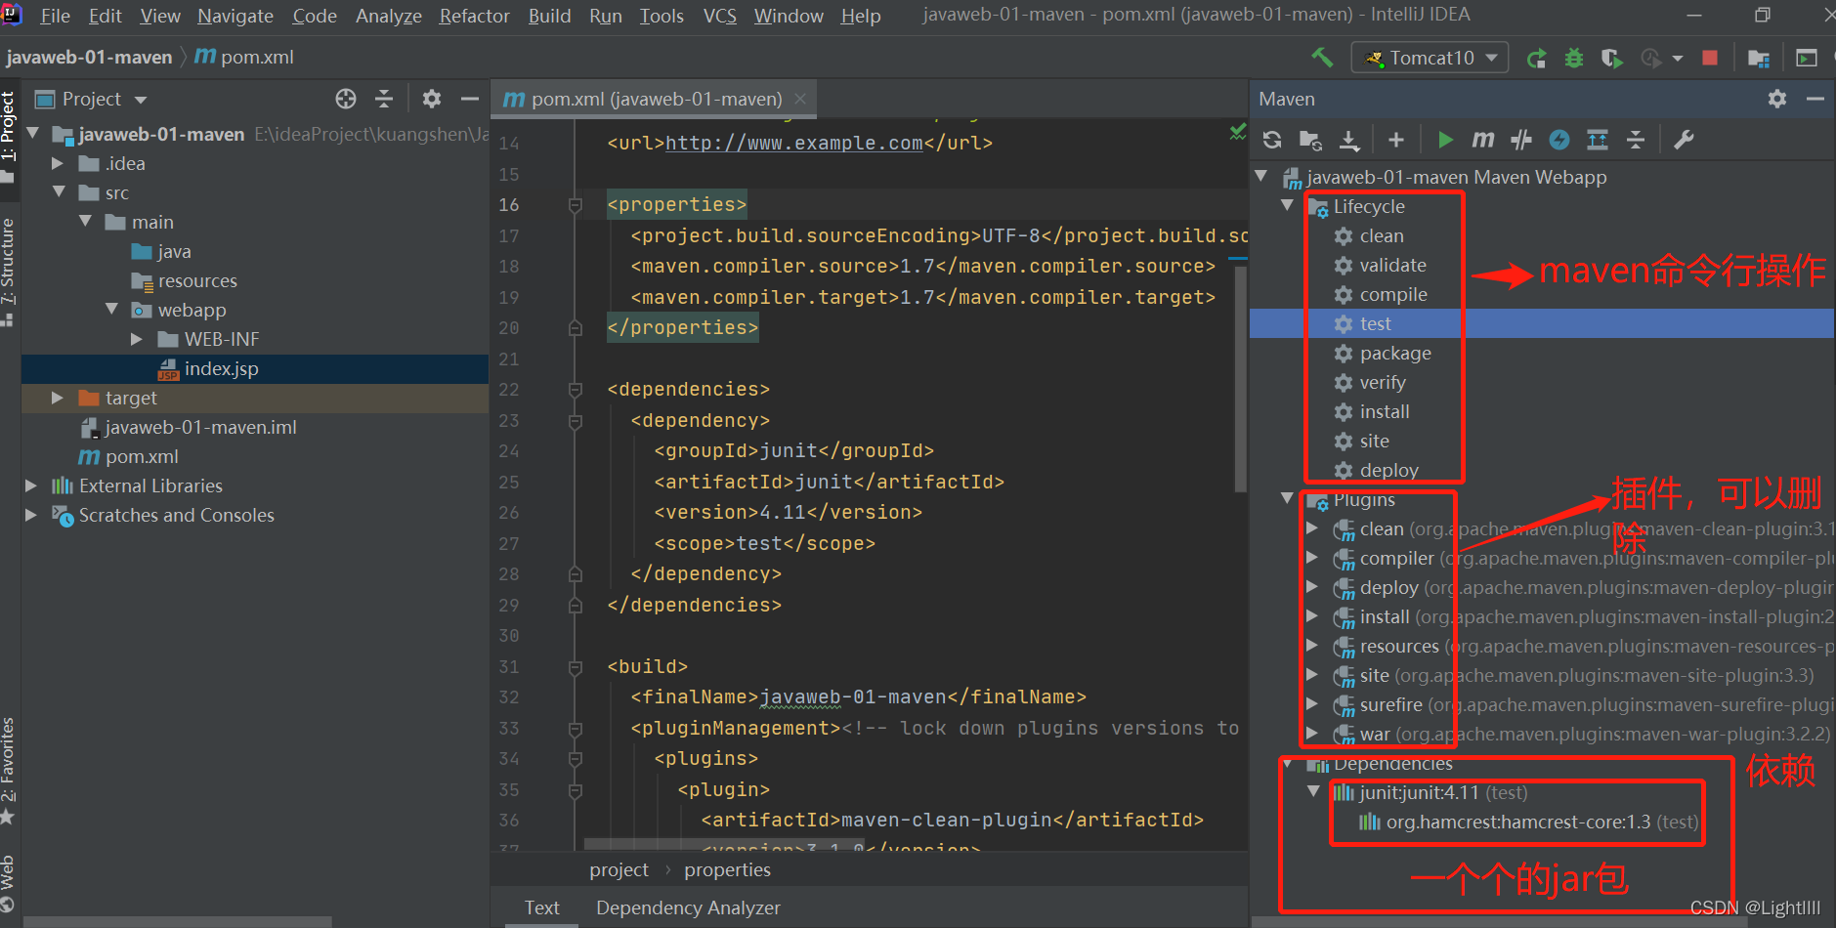Click the editor vertical scrollbar

(1240, 378)
